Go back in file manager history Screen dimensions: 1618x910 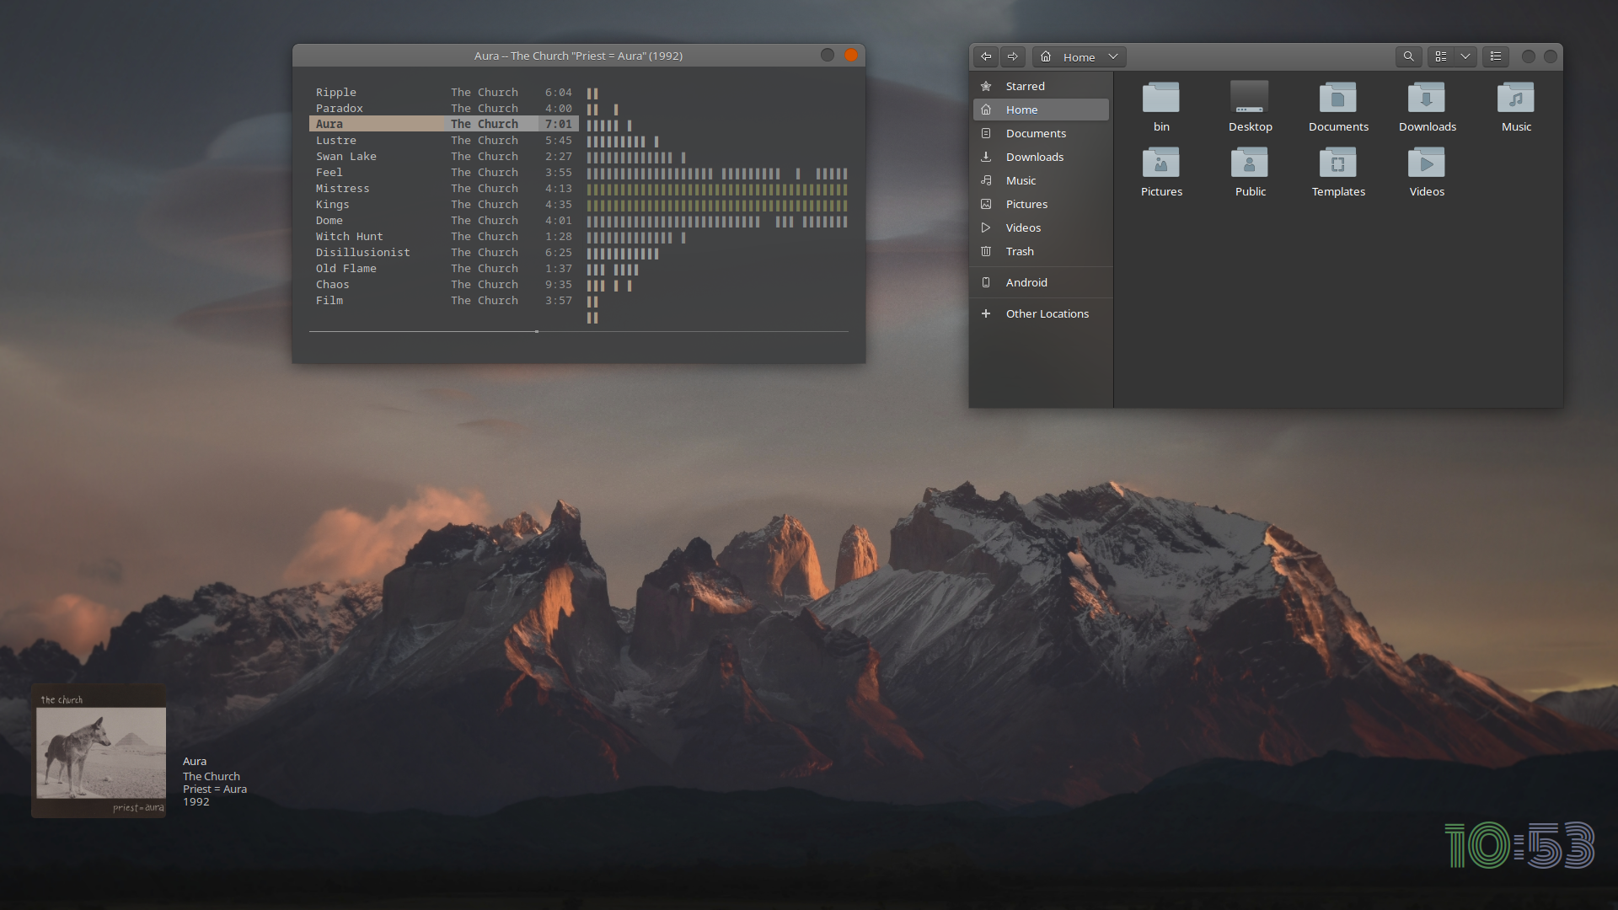coord(985,56)
